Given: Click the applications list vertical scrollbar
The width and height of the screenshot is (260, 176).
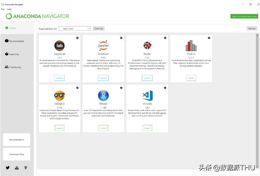Looking at the screenshot, I should coord(257,101).
